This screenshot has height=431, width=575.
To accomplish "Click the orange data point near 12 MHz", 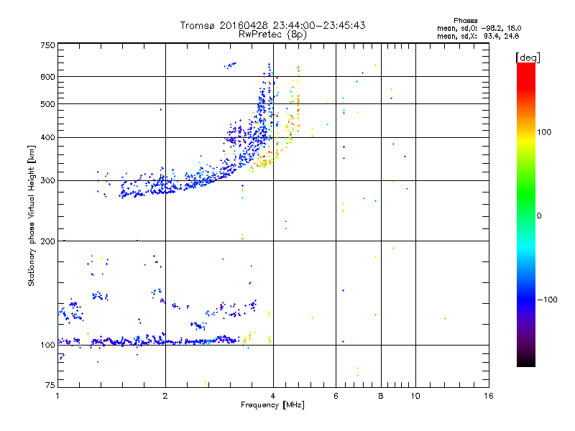I will pyautogui.click(x=445, y=318).
